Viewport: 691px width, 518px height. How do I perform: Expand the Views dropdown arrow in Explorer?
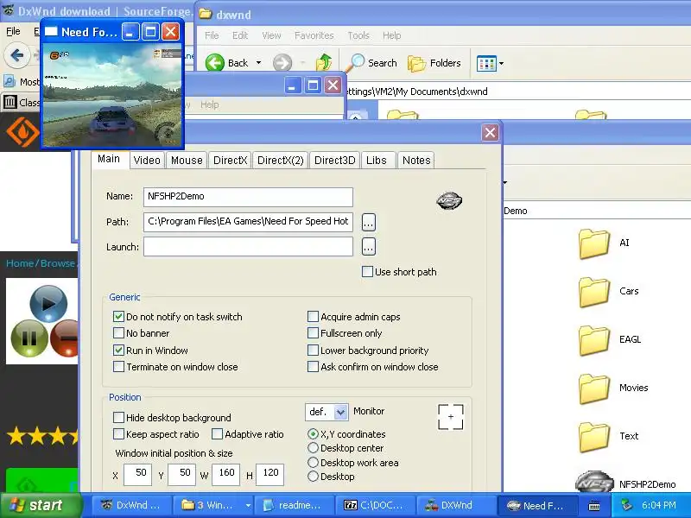pyautogui.click(x=502, y=63)
